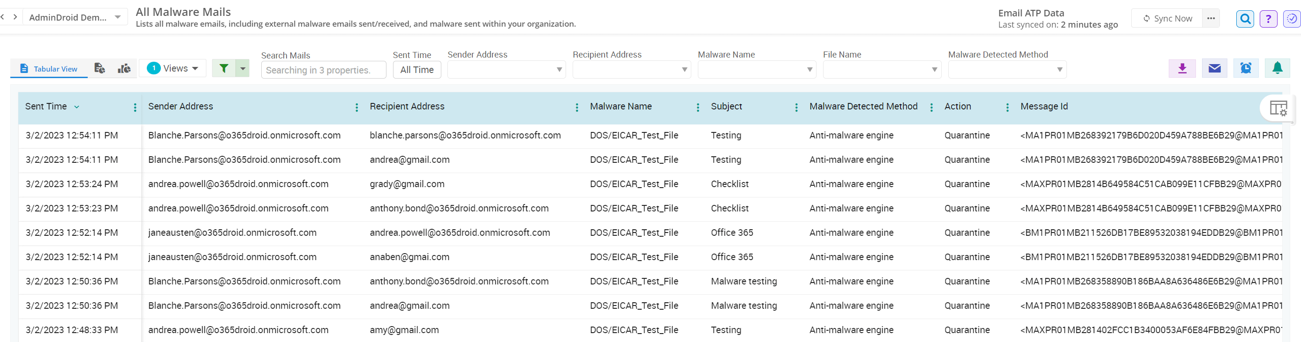Click recipient amy@gmail.com cell
Image resolution: width=1301 pixels, height=342 pixels.
404,330
